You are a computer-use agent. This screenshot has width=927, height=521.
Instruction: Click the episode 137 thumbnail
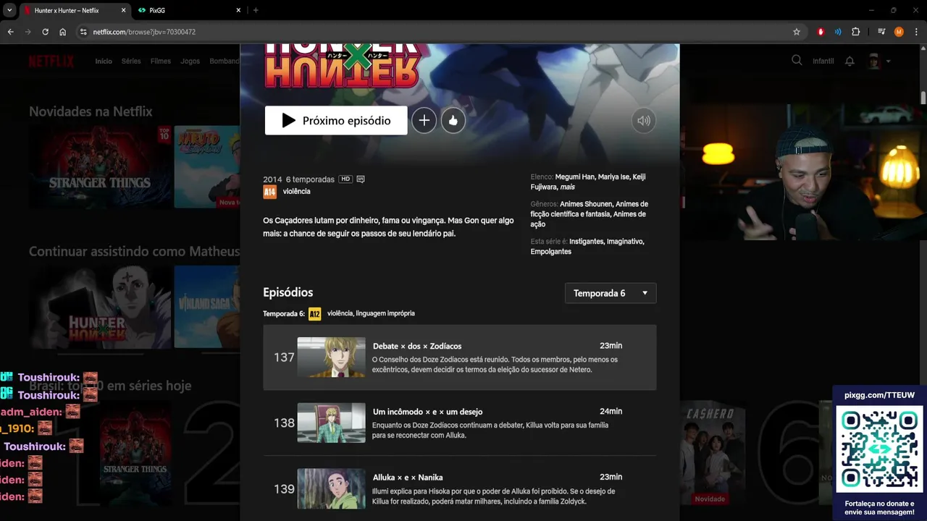[332, 357]
